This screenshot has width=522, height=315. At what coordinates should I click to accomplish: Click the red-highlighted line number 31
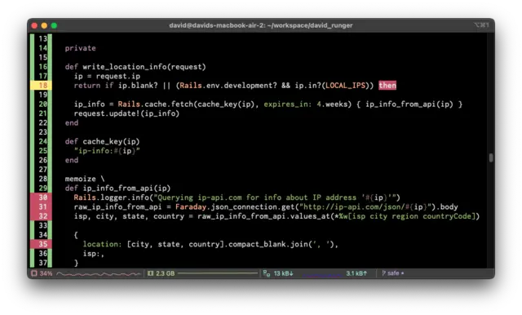41,206
